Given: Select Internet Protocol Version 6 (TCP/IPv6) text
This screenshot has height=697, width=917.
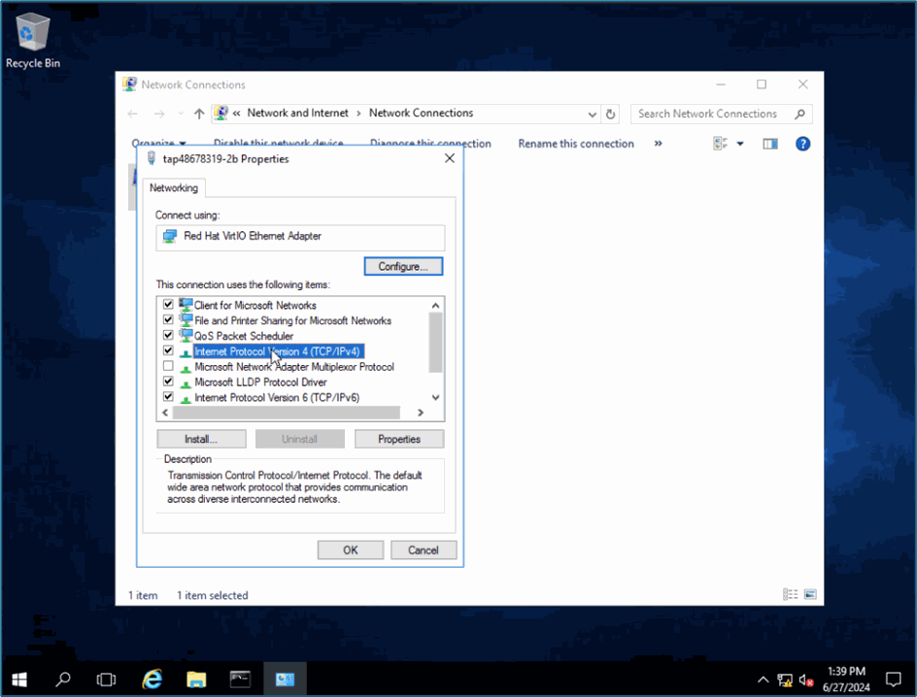Looking at the screenshot, I should coord(277,397).
